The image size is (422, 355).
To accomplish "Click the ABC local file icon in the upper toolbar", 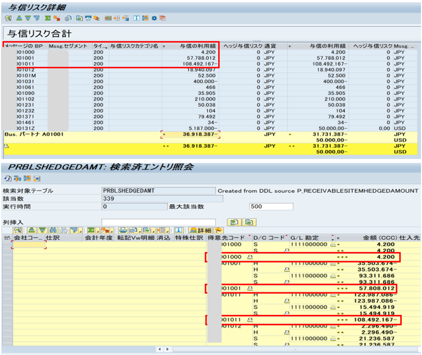I will click(96, 18).
